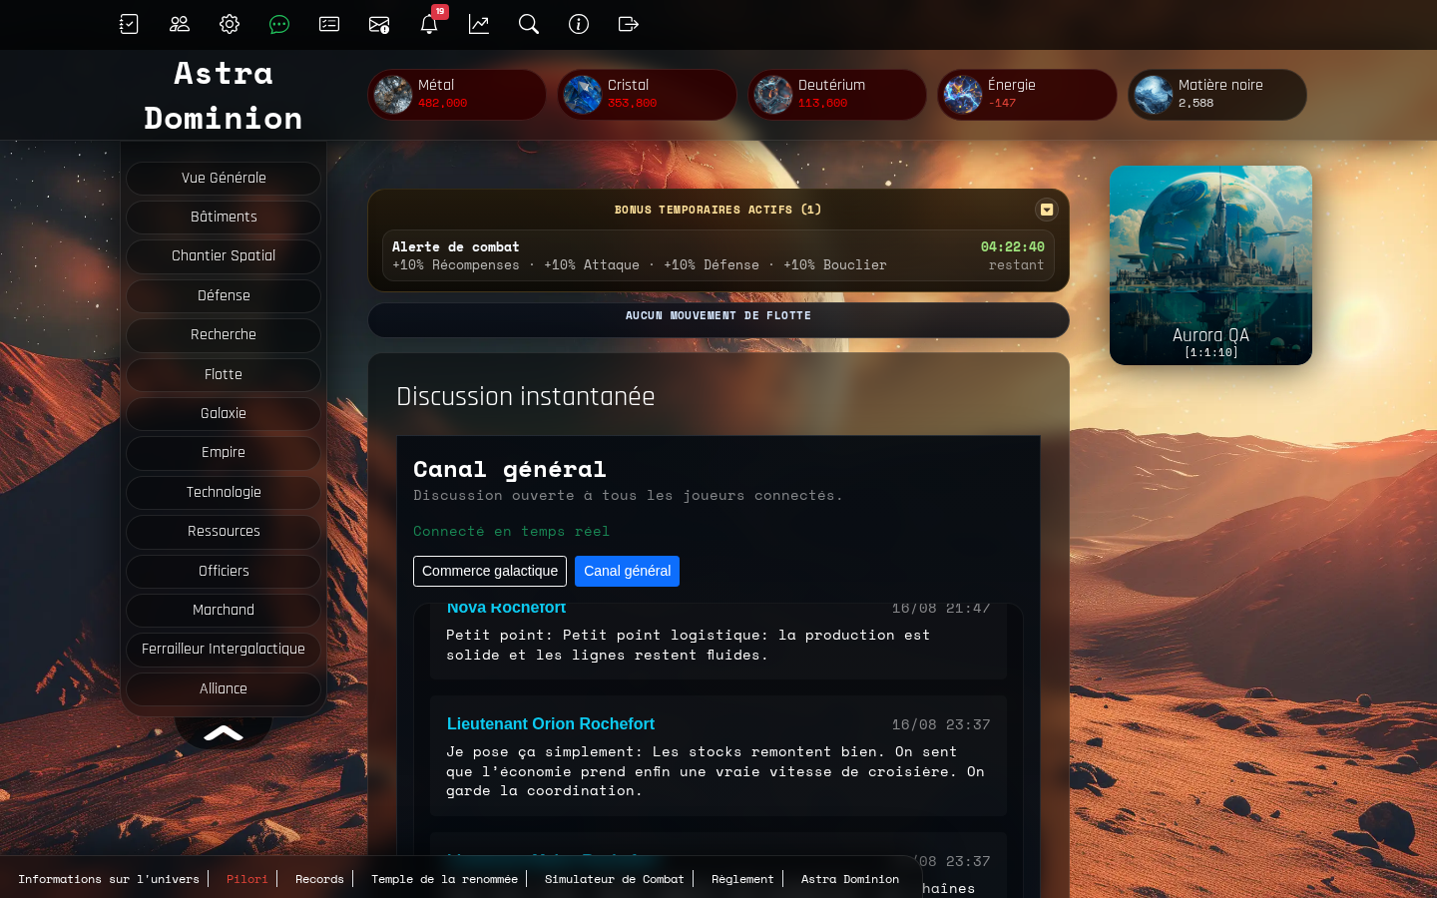Open the ID card notes icon
Image resolution: width=1437 pixels, height=898 pixels.
329,24
